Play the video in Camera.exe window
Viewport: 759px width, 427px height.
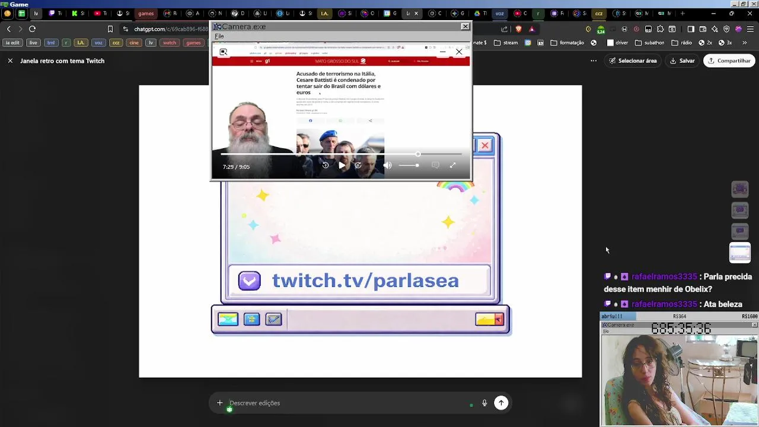[342, 165]
